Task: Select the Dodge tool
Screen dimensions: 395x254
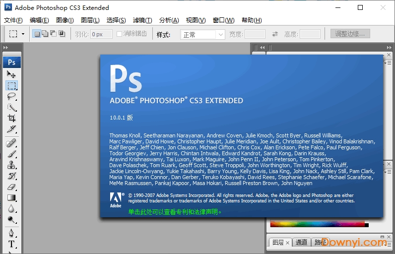Action: point(11,219)
